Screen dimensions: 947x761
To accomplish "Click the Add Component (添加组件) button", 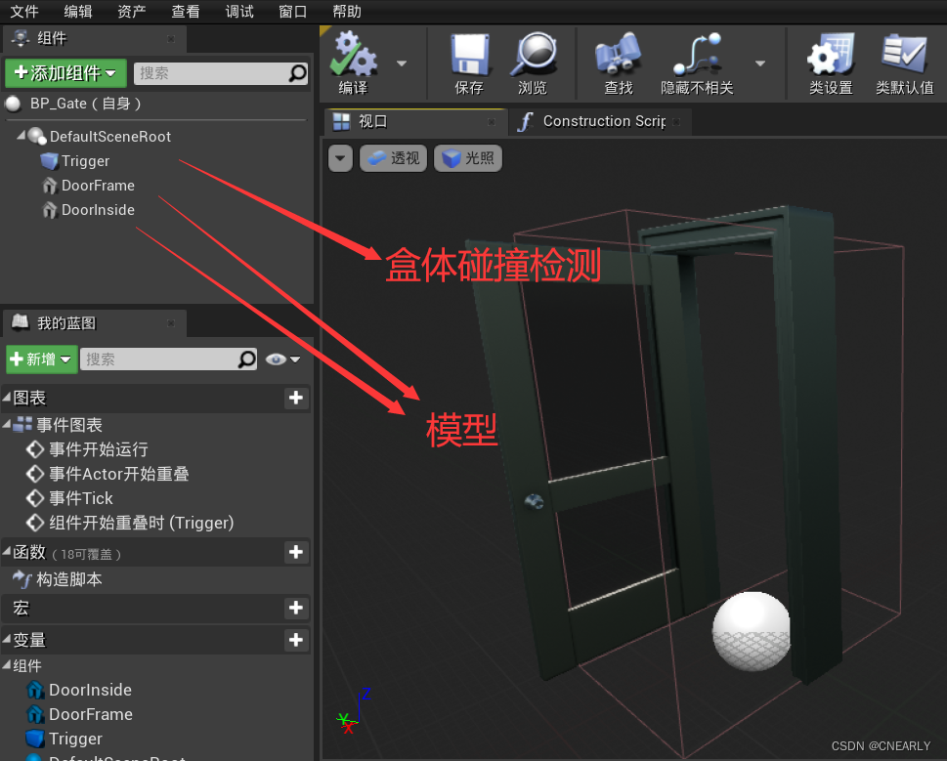I will (65, 73).
